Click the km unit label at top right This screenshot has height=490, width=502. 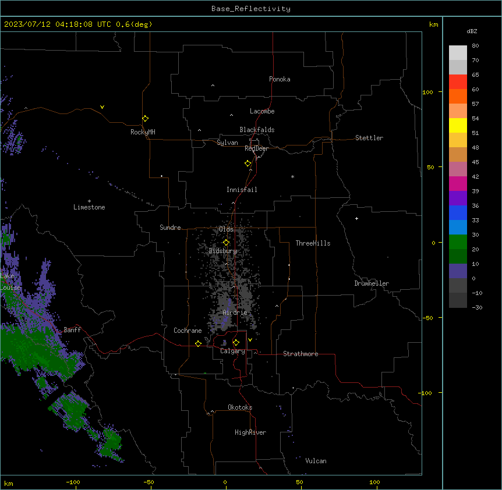pos(434,24)
